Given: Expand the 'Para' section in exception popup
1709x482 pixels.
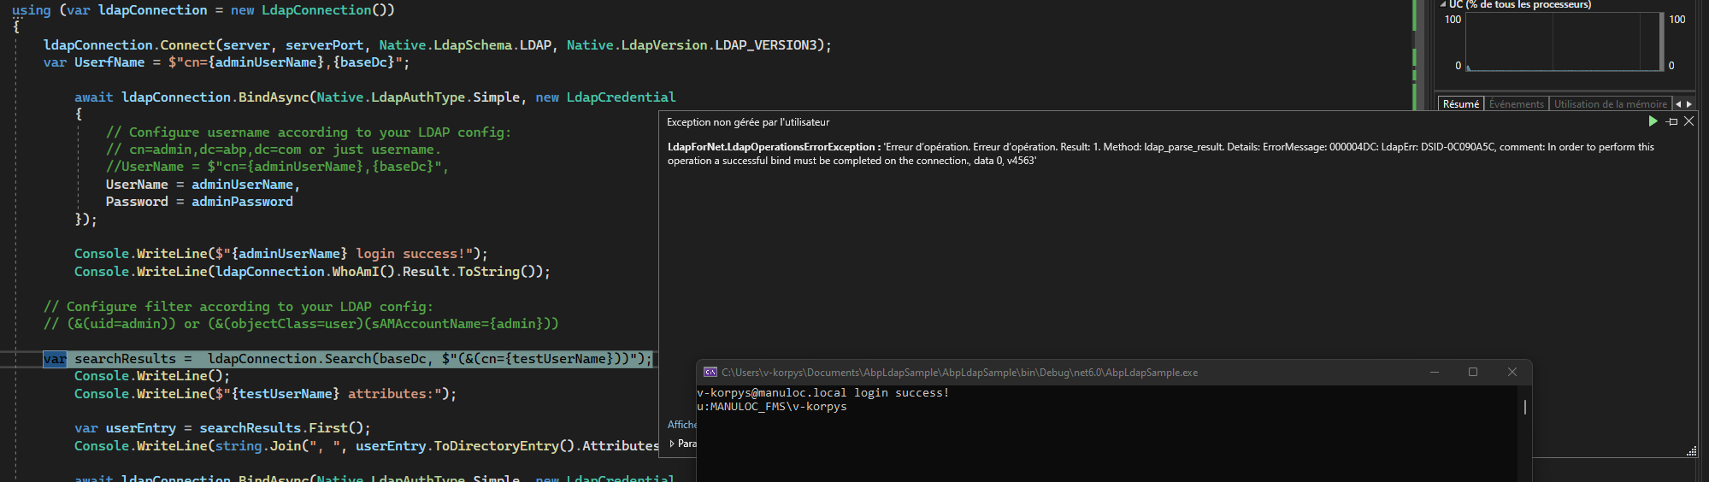Looking at the screenshot, I should point(672,444).
